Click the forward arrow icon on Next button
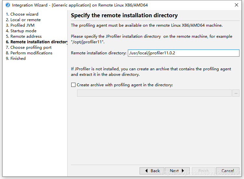This screenshot has width=244, height=179. point(183,171)
